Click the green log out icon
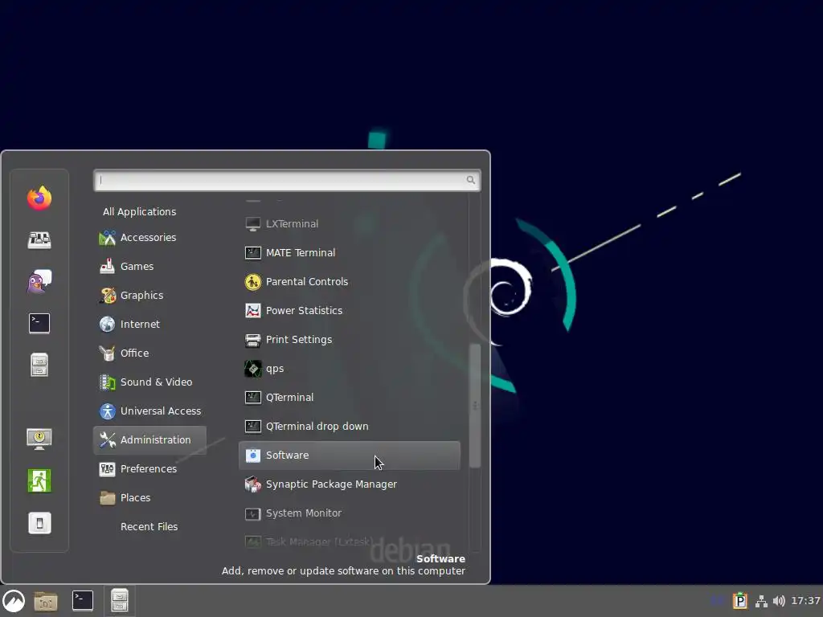The image size is (823, 617). pyautogui.click(x=39, y=480)
